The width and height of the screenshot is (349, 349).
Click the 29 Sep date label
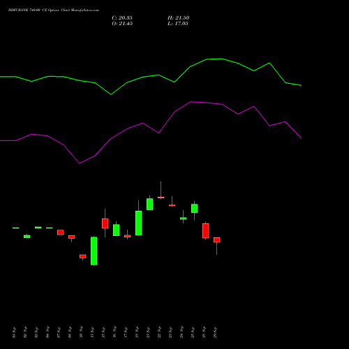pyautogui.click(x=215, y=333)
